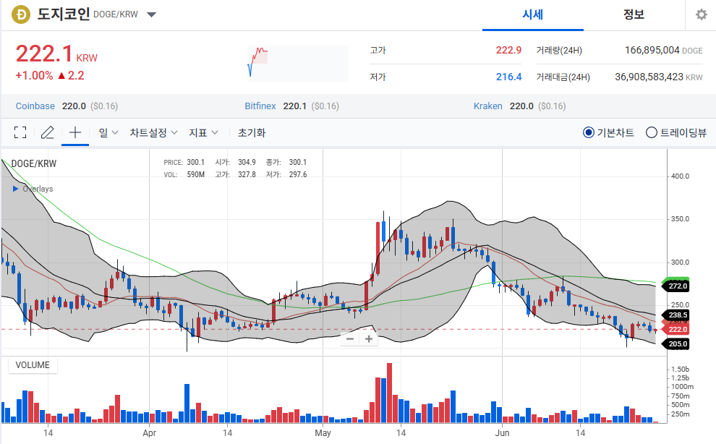716x444 pixels.
Task: Click the Dogecoin logo
Action: click(20, 14)
